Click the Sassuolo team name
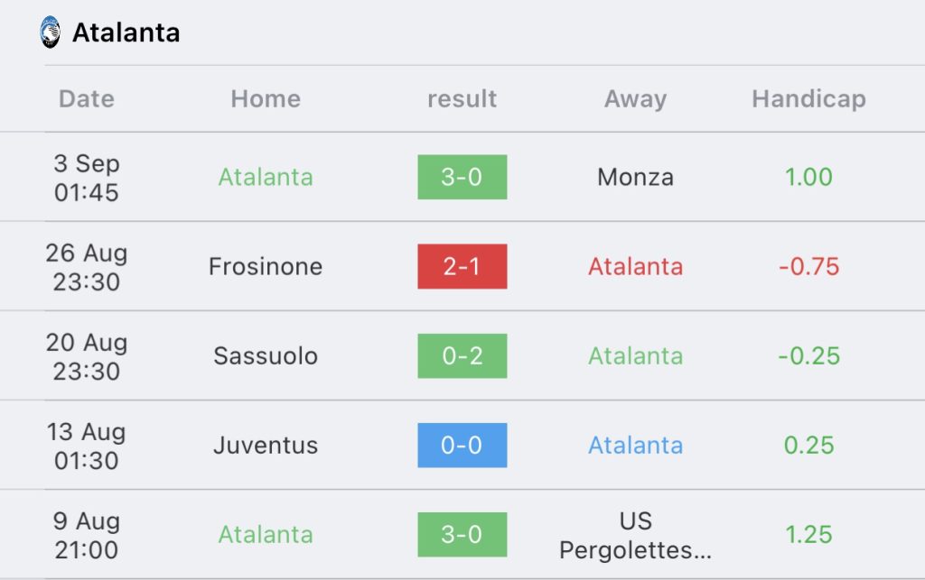This screenshot has height=580, width=925. tap(266, 356)
